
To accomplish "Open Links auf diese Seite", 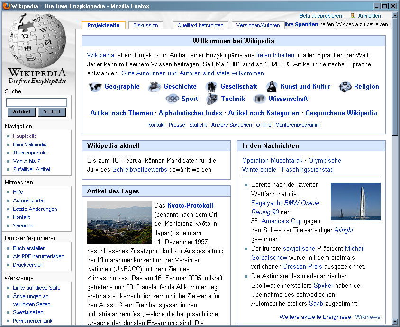I will (x=36, y=288).
